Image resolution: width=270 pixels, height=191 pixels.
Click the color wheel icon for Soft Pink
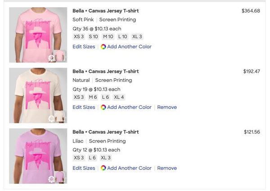(x=103, y=47)
